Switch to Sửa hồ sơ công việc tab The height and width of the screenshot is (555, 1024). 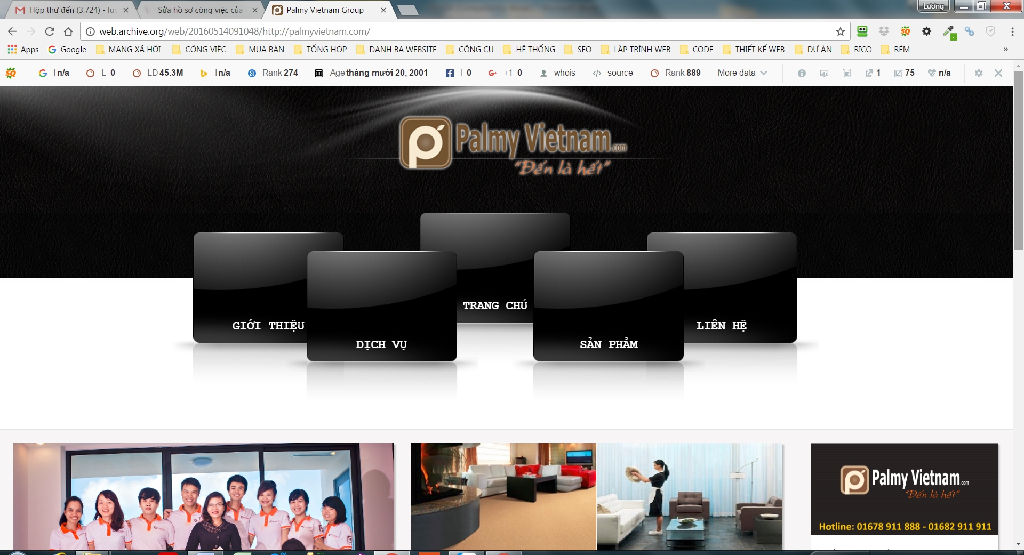pyautogui.click(x=201, y=10)
